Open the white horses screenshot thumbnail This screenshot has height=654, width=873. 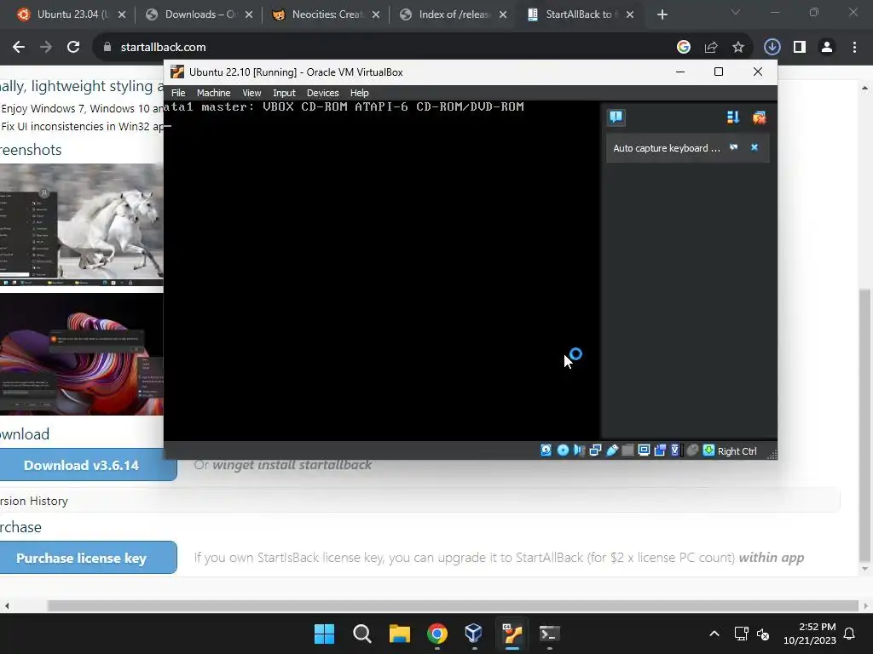coord(81,225)
